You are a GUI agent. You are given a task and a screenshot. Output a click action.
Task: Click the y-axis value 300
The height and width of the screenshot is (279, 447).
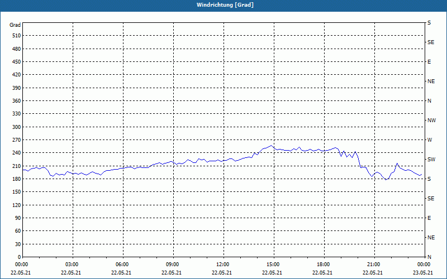coord(17,127)
